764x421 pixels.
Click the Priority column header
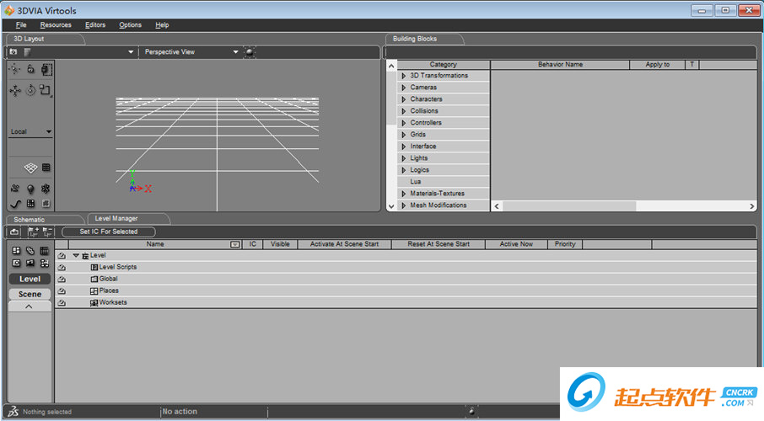[x=565, y=244]
